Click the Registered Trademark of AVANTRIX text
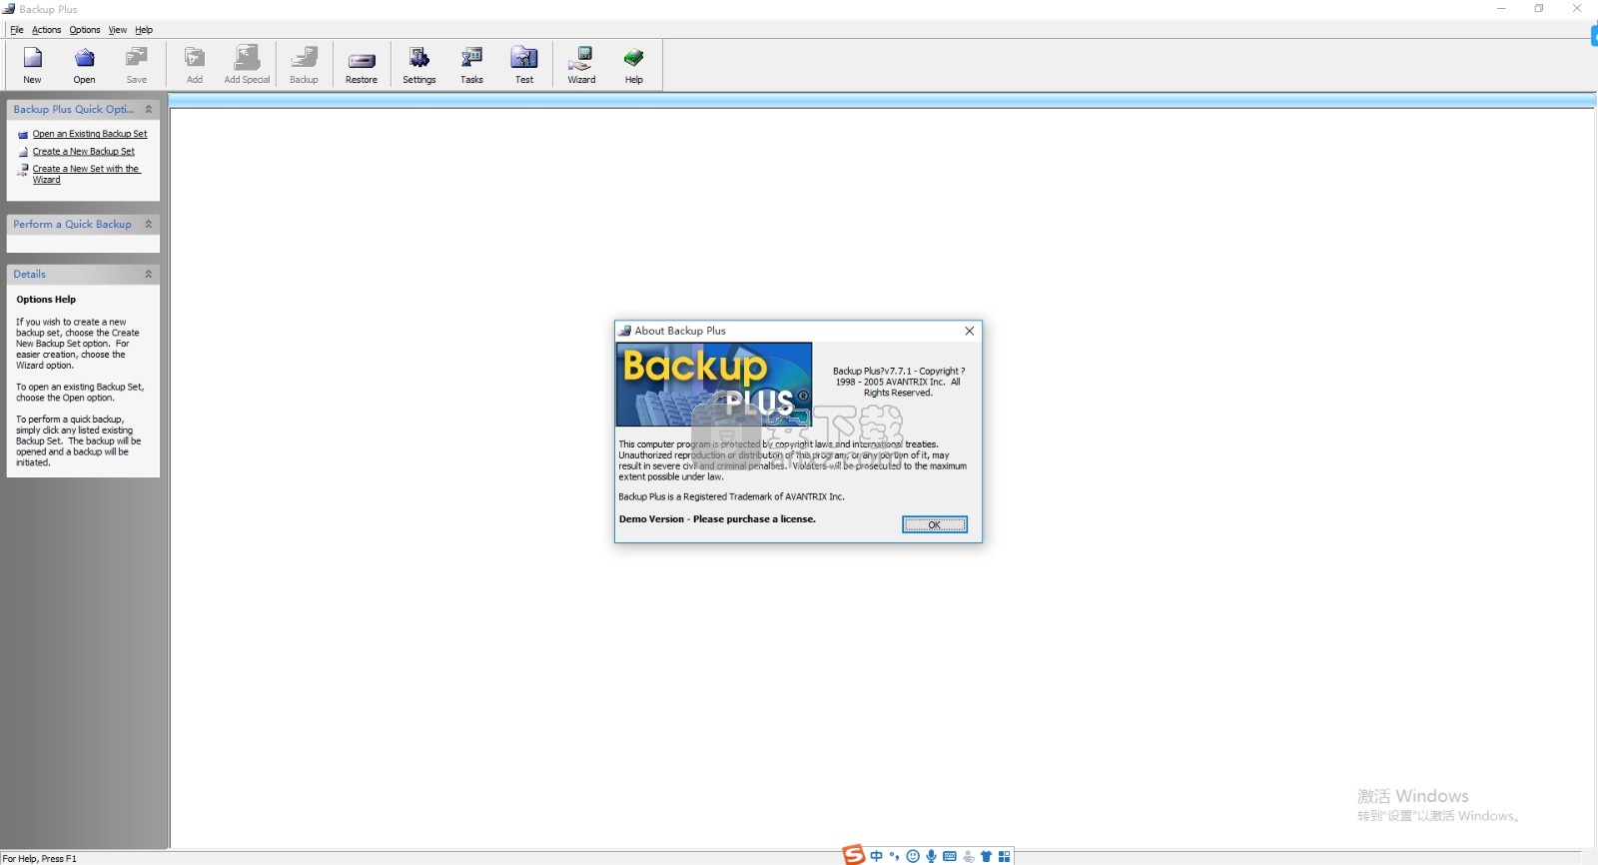 (x=731, y=496)
